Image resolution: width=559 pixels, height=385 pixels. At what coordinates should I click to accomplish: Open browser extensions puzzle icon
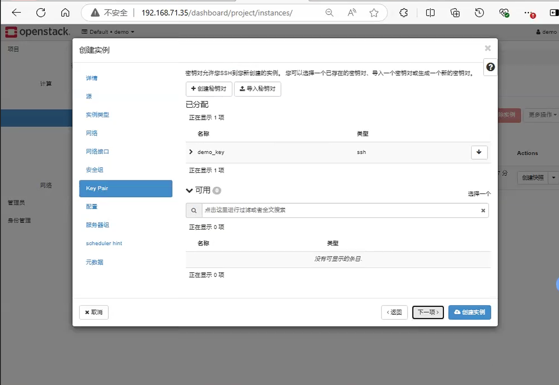tap(404, 13)
